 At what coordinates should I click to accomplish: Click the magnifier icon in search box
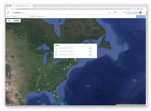point(33,17)
